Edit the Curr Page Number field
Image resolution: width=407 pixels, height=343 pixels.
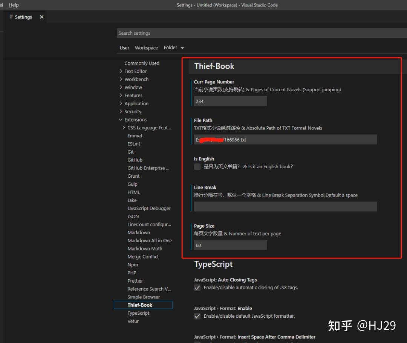tap(230, 101)
